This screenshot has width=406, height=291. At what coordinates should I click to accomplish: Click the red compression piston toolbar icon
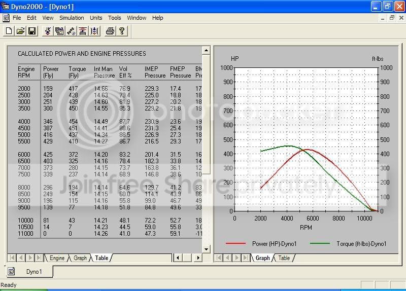83,31
